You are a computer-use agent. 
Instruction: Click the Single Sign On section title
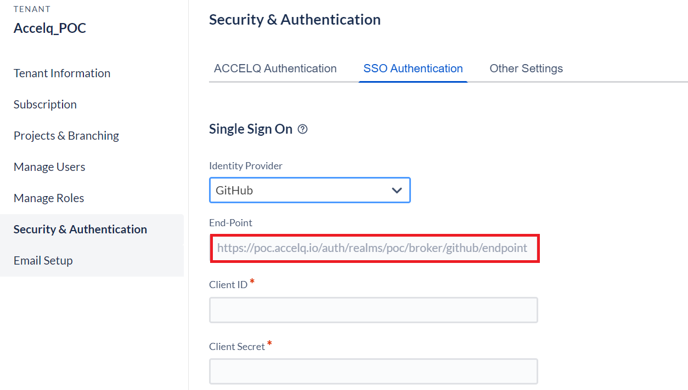click(251, 129)
